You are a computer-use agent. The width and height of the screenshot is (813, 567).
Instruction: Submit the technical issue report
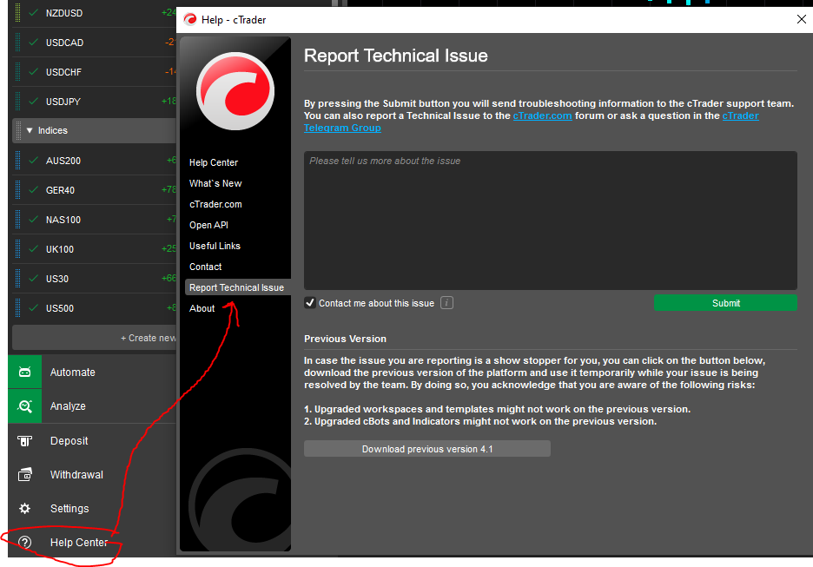[x=725, y=303]
